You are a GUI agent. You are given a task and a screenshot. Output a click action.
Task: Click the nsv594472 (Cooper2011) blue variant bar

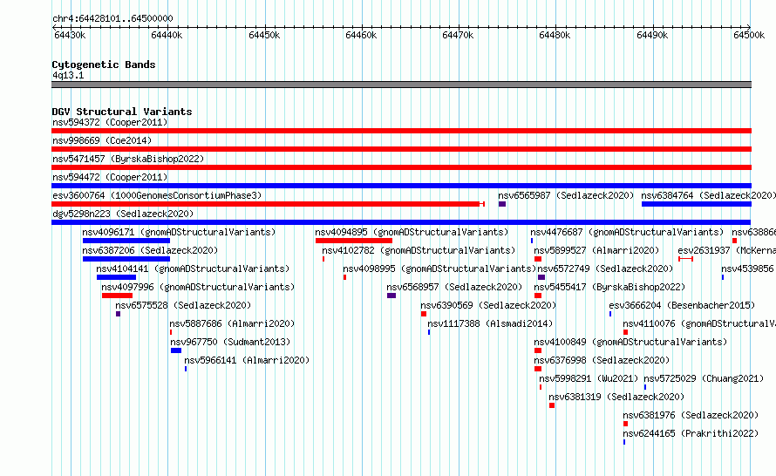tap(401, 186)
